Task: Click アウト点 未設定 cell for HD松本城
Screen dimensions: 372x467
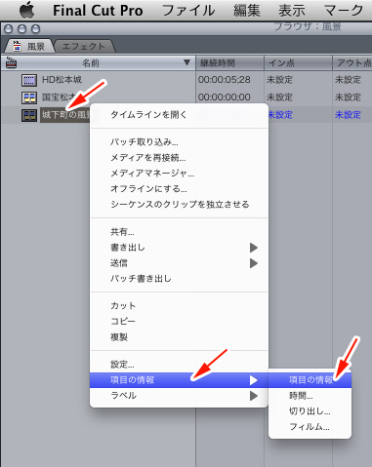Action: pyautogui.click(x=348, y=80)
